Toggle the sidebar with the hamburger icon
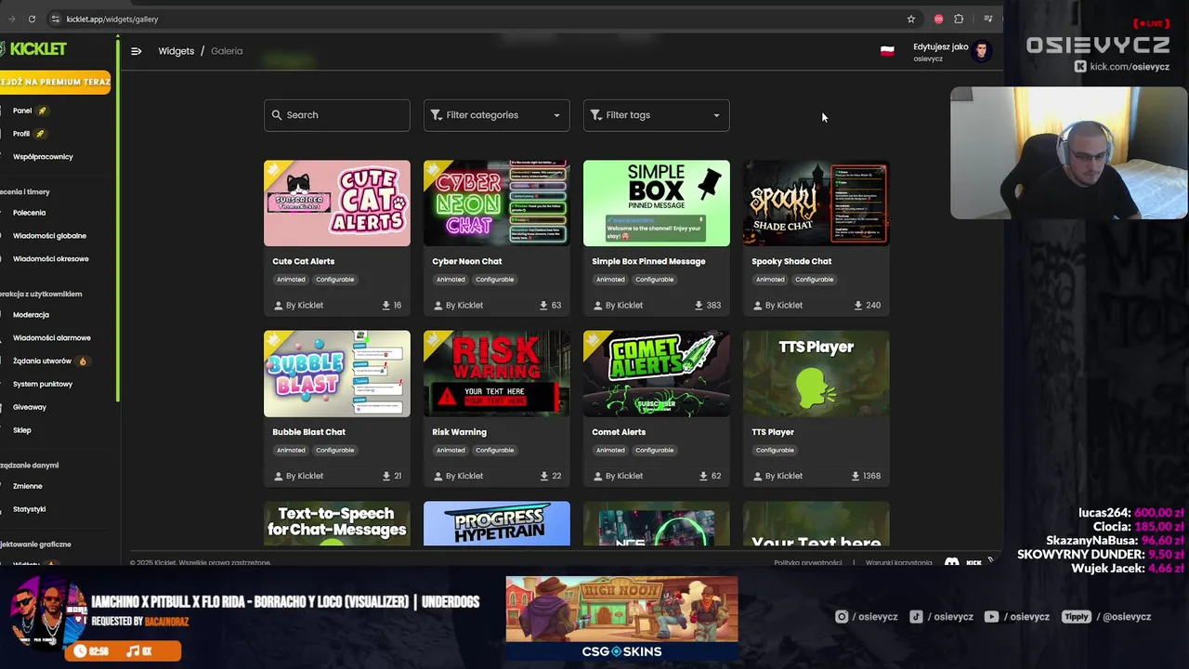This screenshot has width=1189, height=669. [x=137, y=51]
